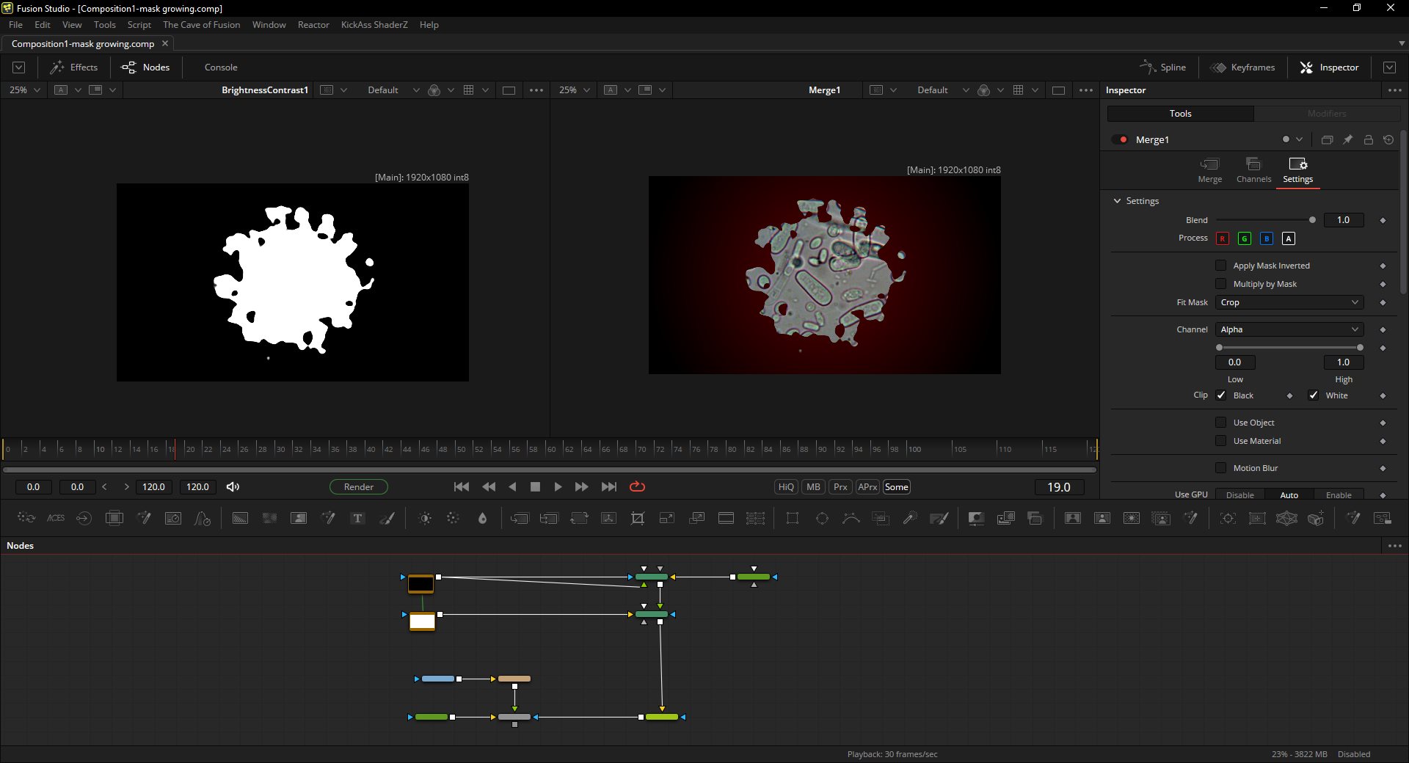Add a Polygon spline mask tool

coord(851,518)
